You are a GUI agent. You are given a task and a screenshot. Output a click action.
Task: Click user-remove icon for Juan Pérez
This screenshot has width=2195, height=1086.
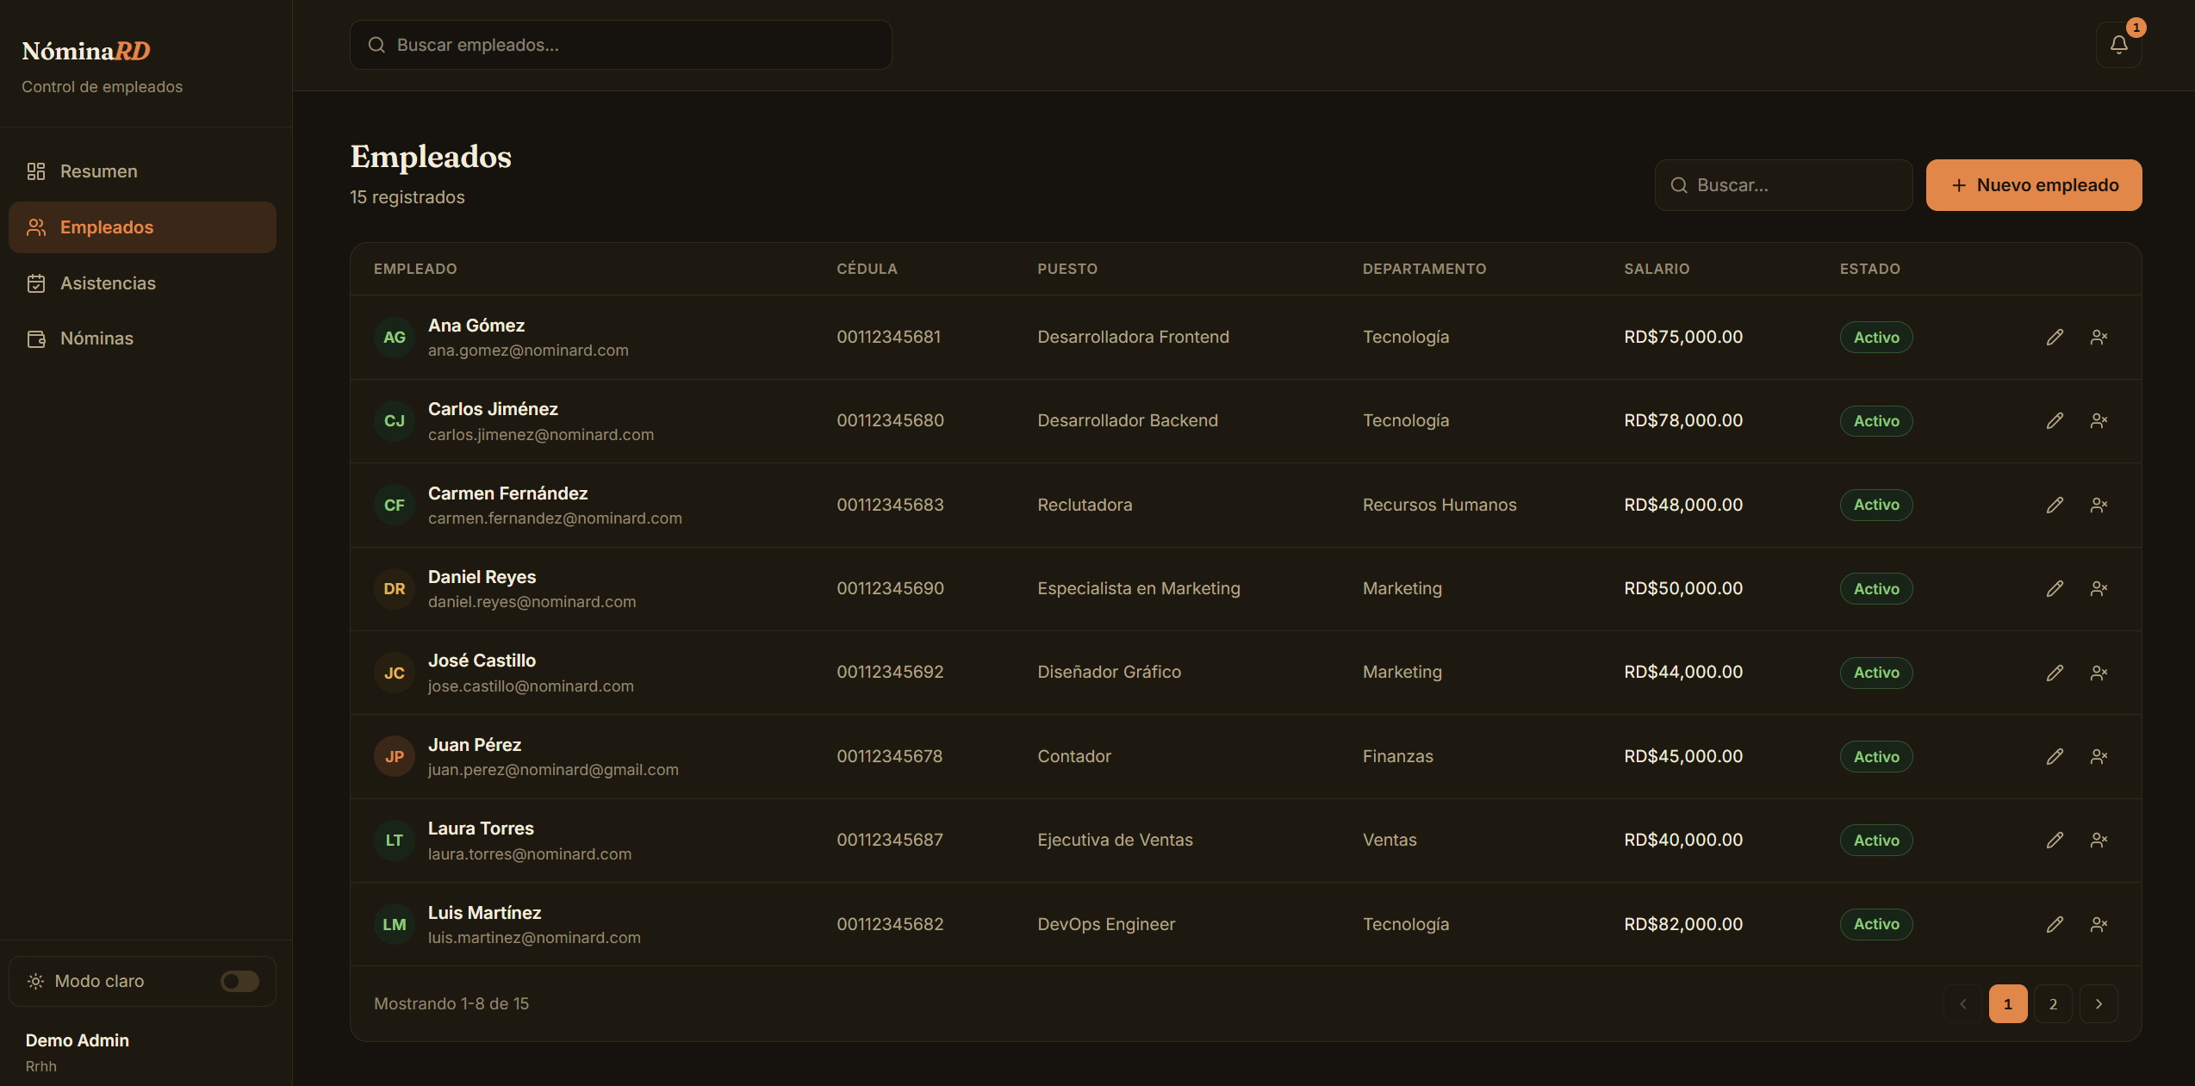(2099, 757)
